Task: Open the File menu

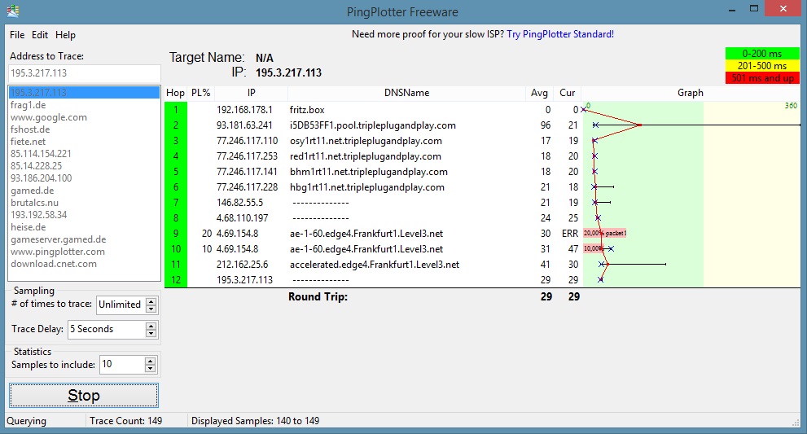Action: click(17, 35)
